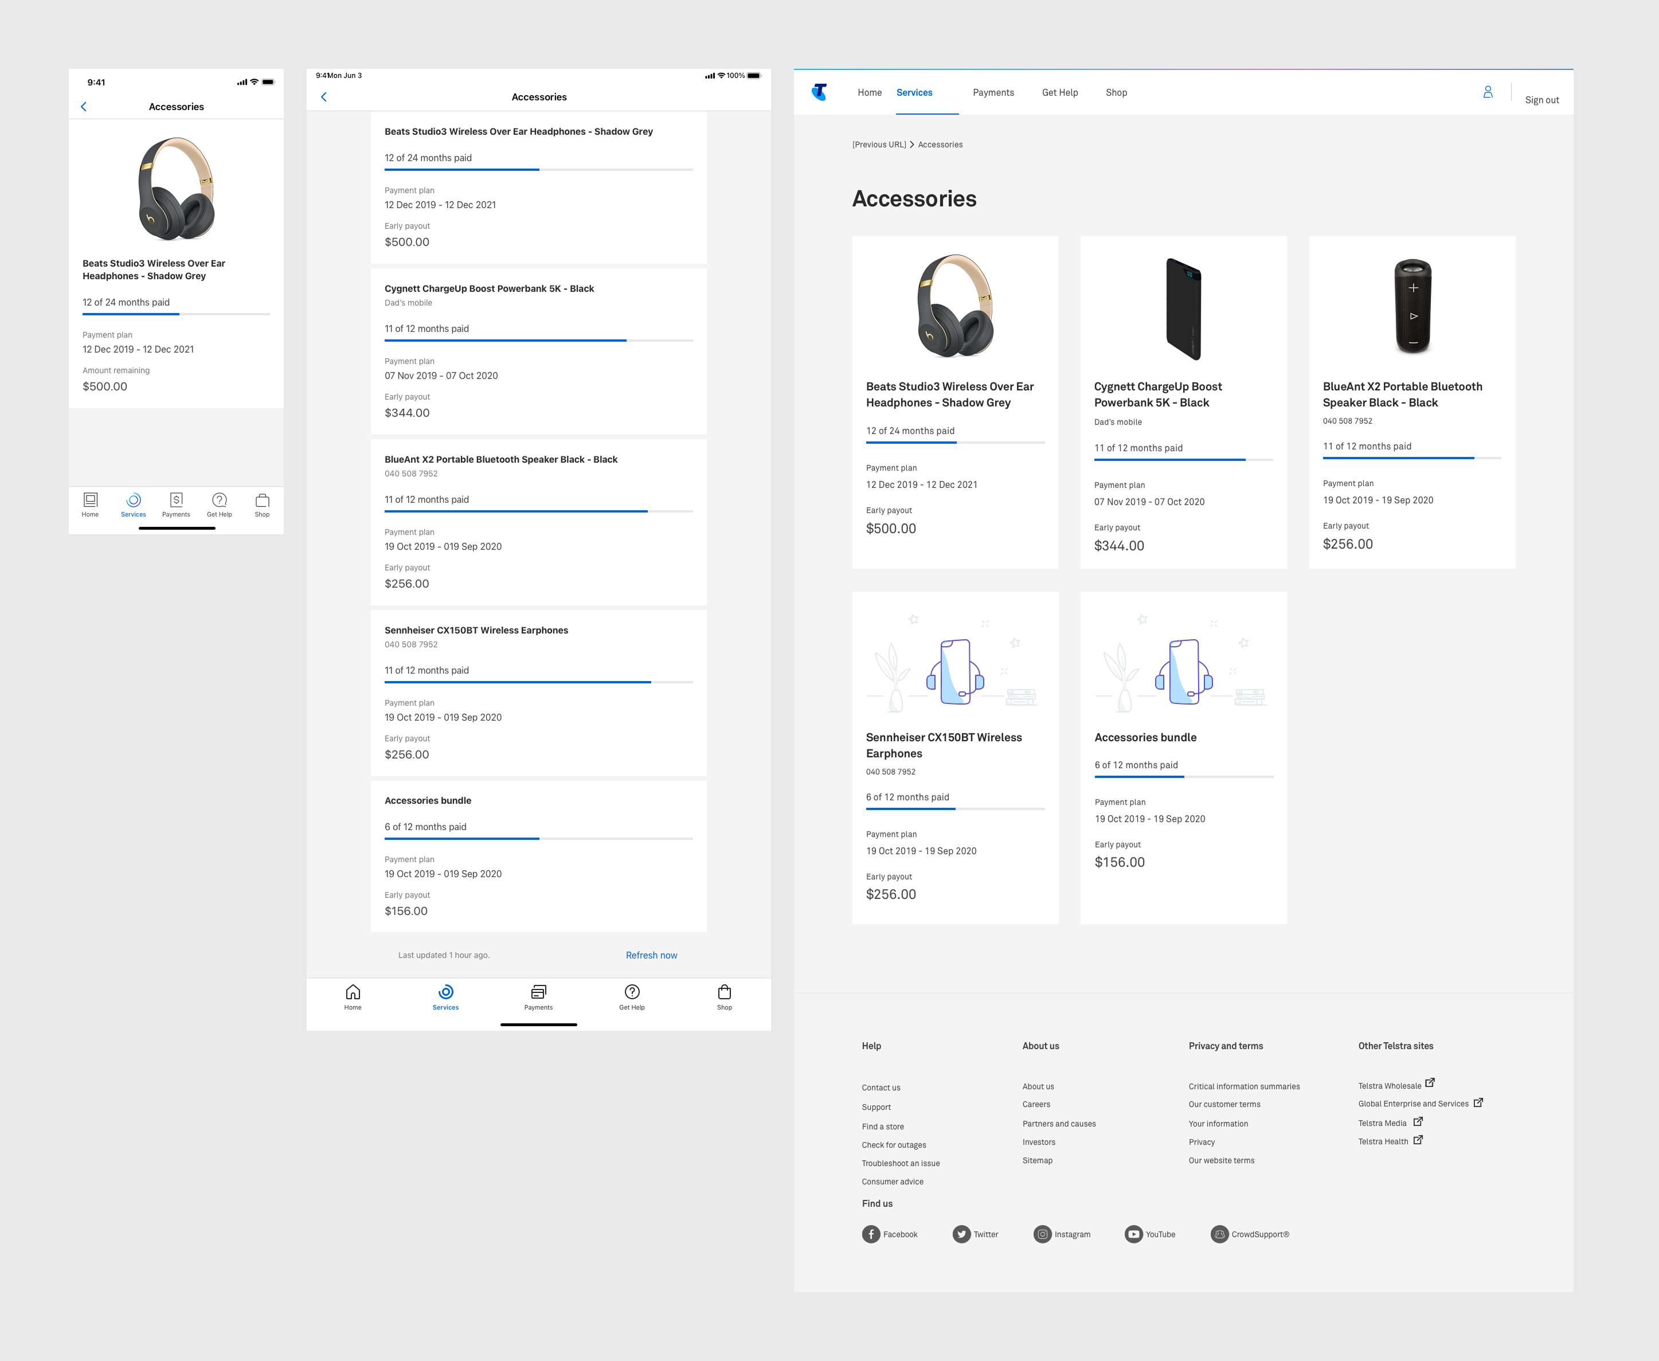Viewport: 1659px width, 1361px height.
Task: Click $500.00 amount remaining on phone
Action: pos(105,386)
